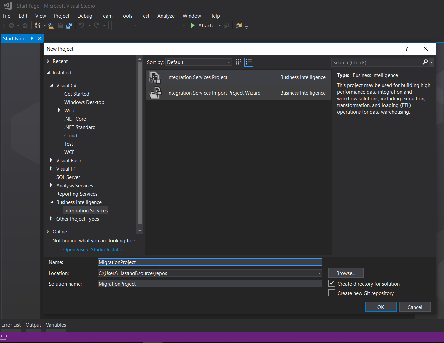The height and width of the screenshot is (343, 444).
Task: Open the Tools menu
Action: click(x=126, y=16)
